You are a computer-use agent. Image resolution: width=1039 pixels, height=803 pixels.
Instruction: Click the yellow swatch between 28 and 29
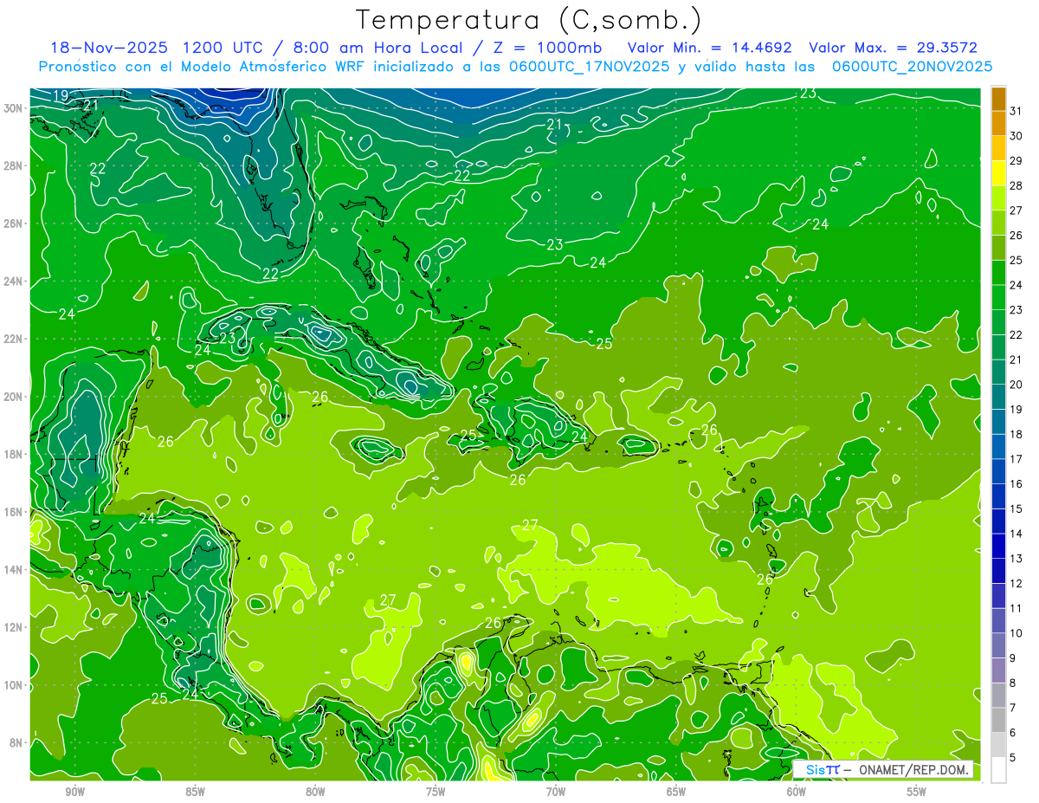[x=999, y=173]
